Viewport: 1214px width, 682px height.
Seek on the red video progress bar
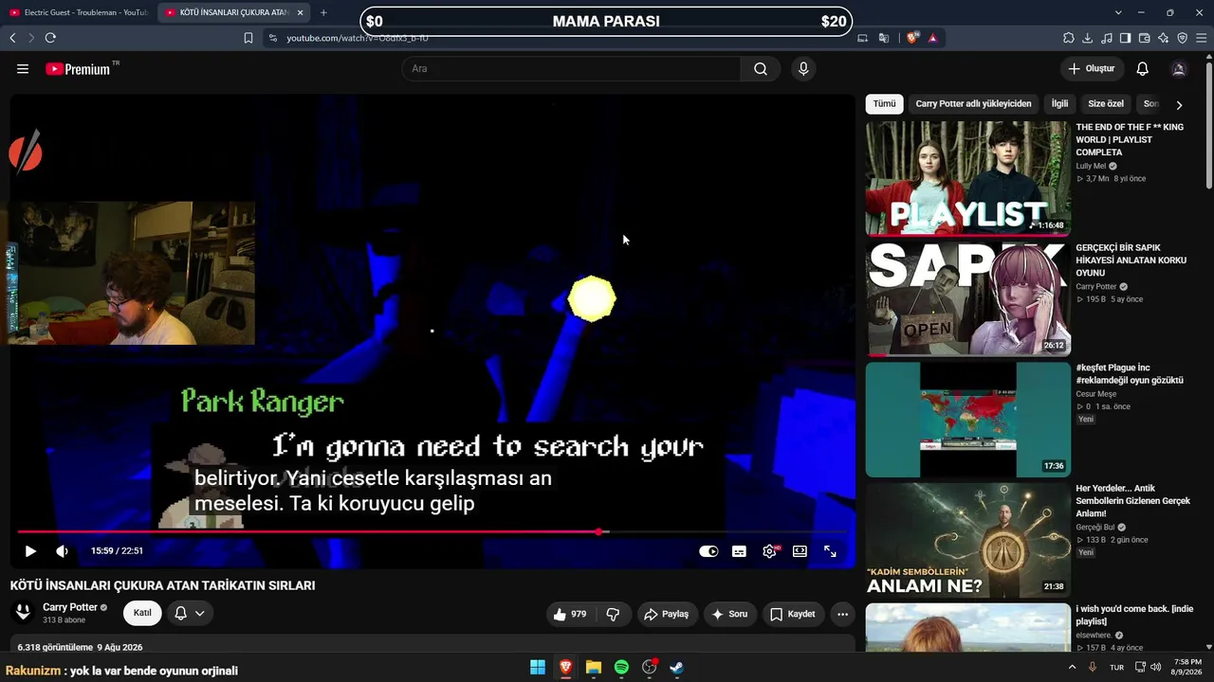(432, 531)
